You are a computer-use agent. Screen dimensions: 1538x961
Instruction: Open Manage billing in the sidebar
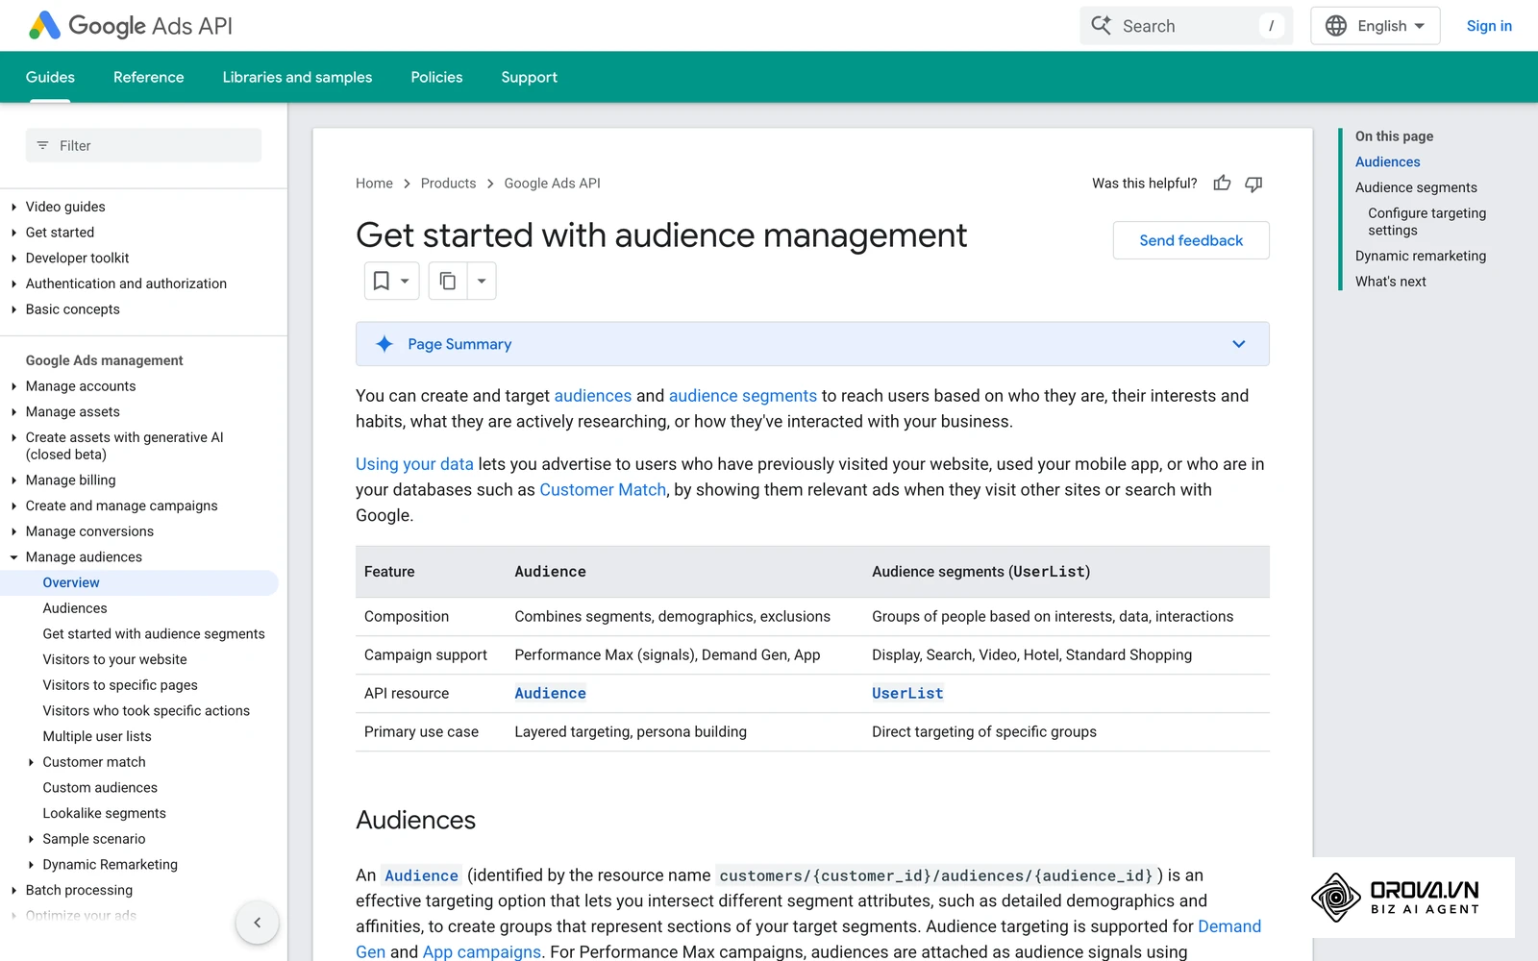coord(70,480)
